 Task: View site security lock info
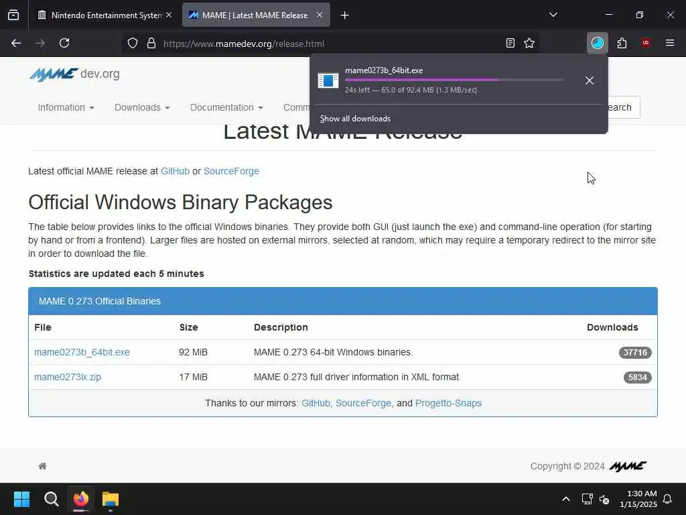[x=151, y=44]
